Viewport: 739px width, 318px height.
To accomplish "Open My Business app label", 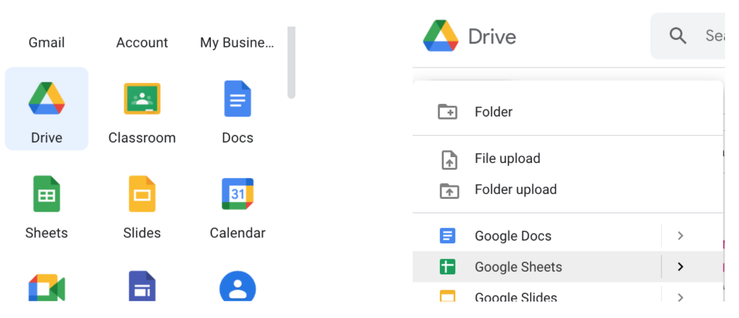I will 237,43.
